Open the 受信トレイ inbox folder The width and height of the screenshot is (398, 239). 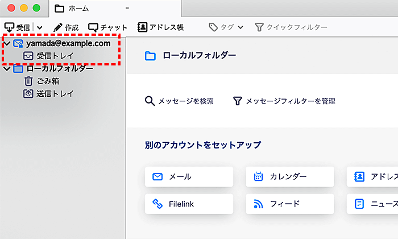[x=55, y=56]
